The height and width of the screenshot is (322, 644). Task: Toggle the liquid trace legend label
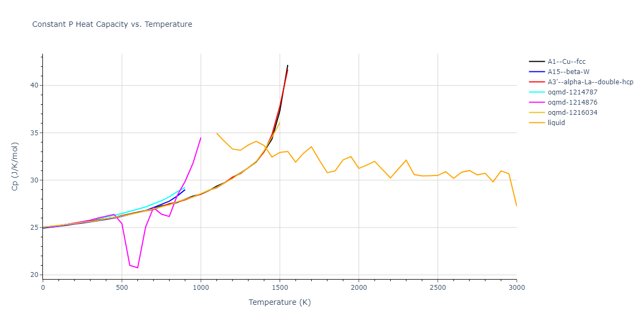(556, 123)
